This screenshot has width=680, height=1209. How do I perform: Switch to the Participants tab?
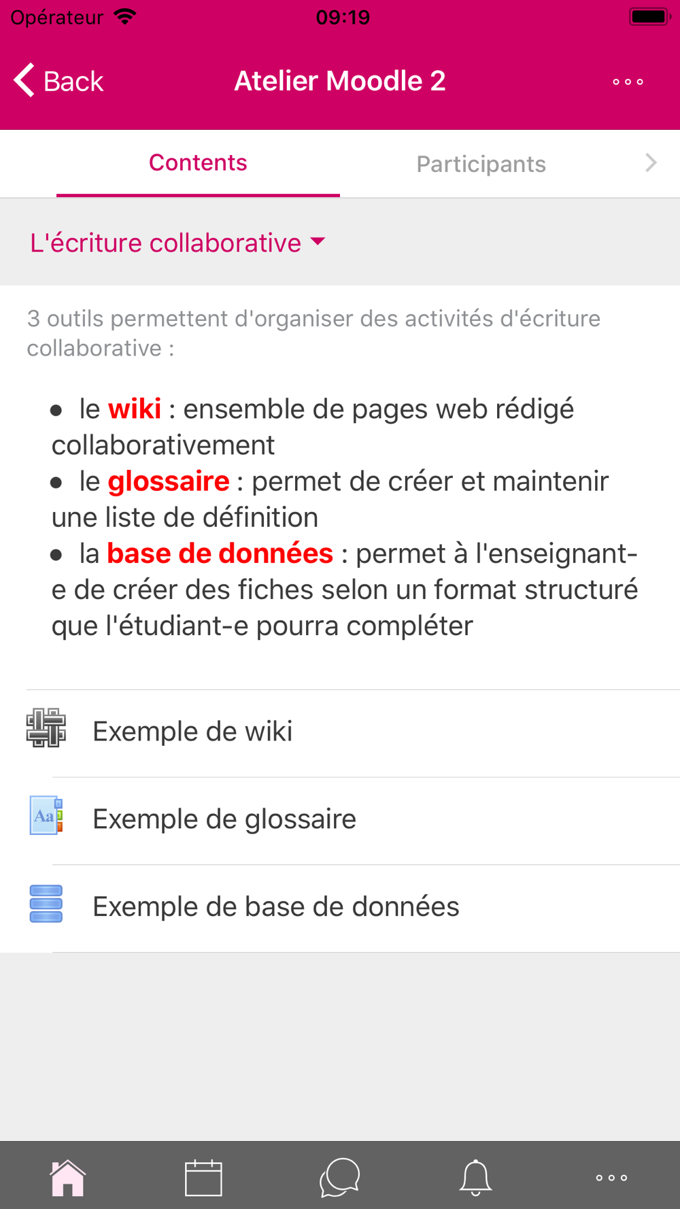pos(481,164)
